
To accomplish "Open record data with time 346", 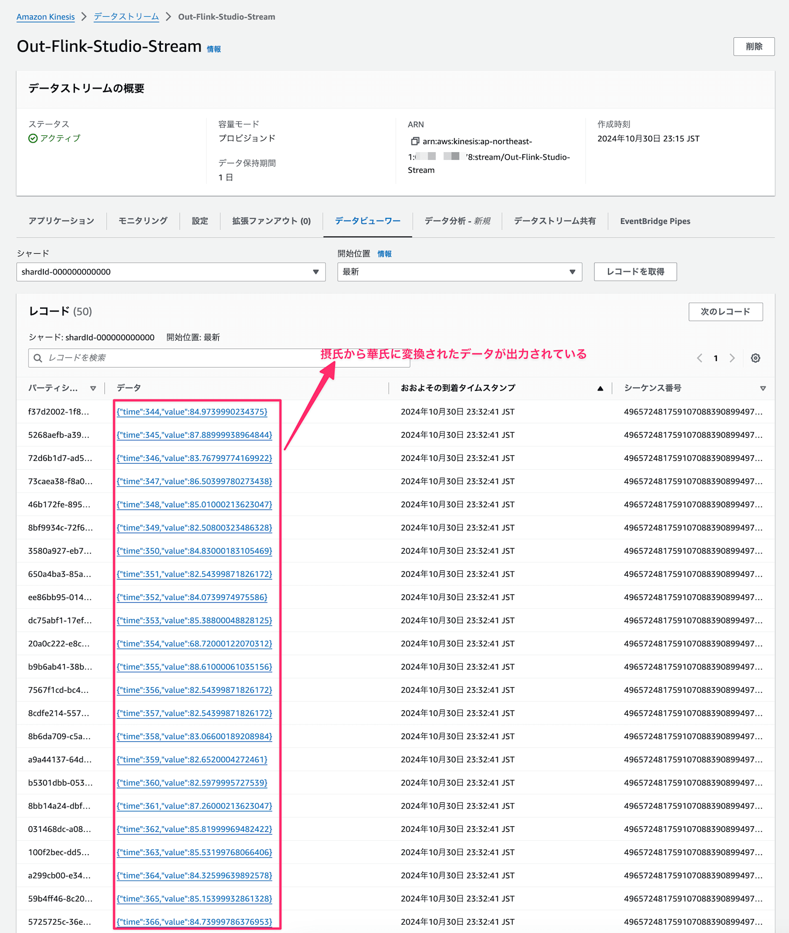I will 194,458.
